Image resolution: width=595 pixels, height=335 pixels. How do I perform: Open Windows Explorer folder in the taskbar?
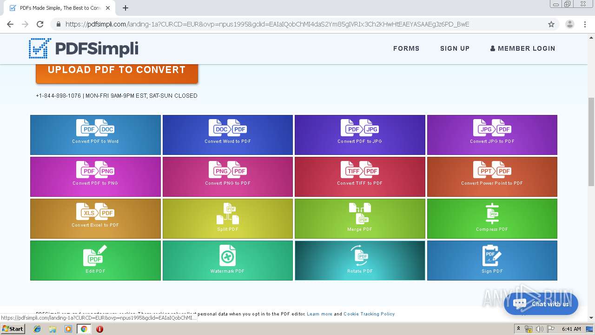pyautogui.click(x=53, y=329)
